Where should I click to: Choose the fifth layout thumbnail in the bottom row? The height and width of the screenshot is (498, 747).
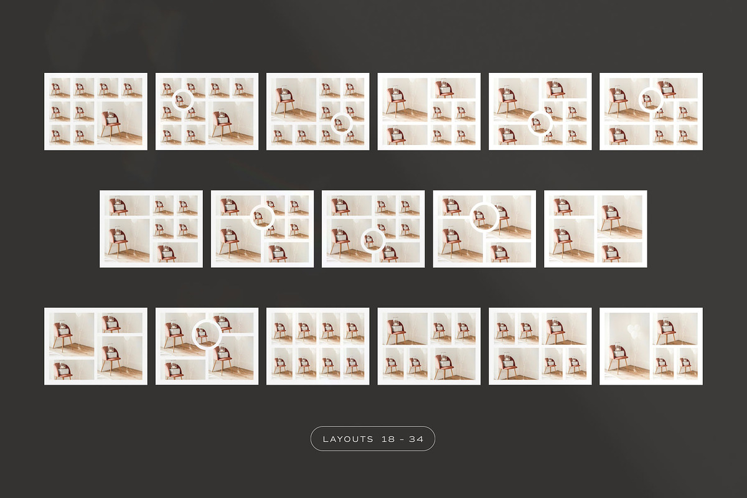[540, 346]
